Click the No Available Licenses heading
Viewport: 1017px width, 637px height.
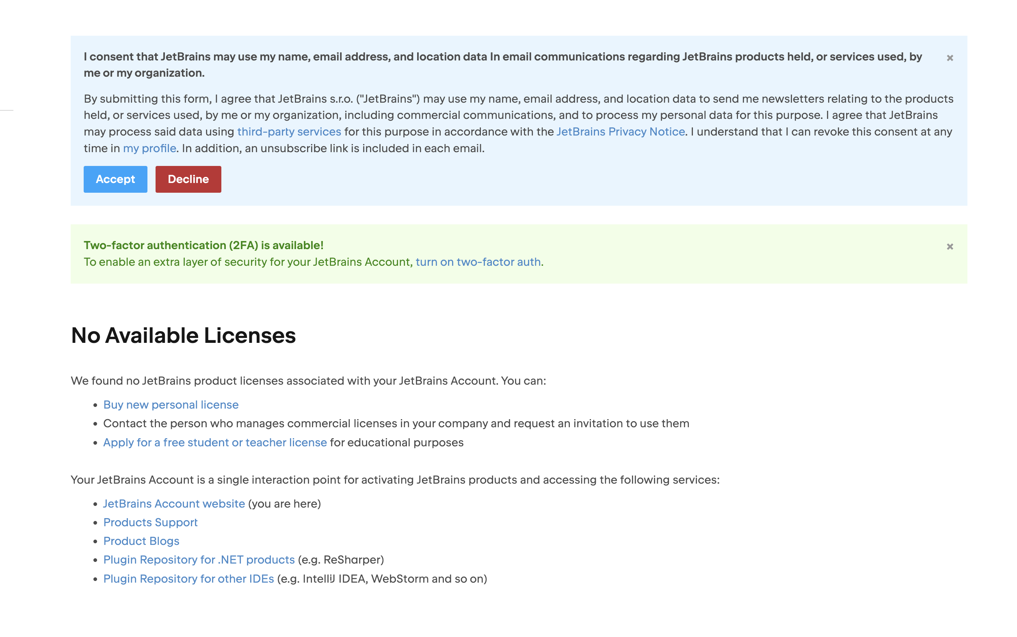pos(183,336)
